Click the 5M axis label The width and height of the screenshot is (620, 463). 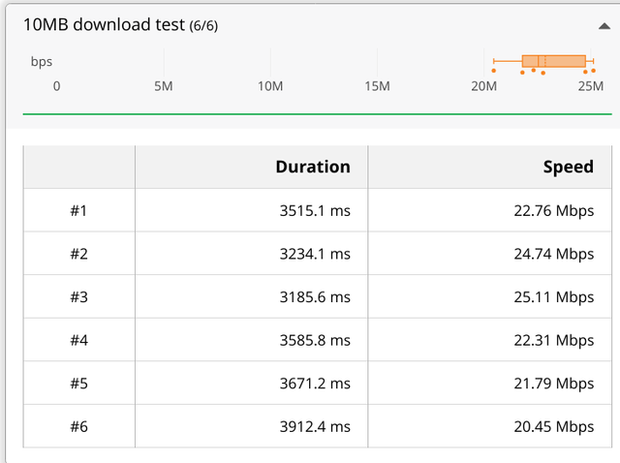coord(164,86)
